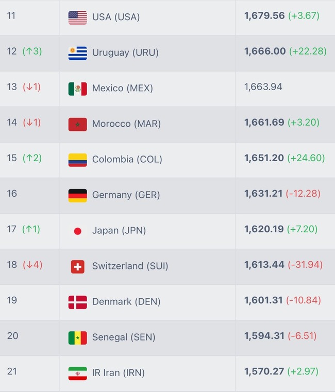This screenshot has width=335, height=392.
Task: Click the USA flag icon
Action: tap(77, 18)
